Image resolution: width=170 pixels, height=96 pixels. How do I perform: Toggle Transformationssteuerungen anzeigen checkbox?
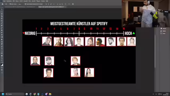(25, 4)
